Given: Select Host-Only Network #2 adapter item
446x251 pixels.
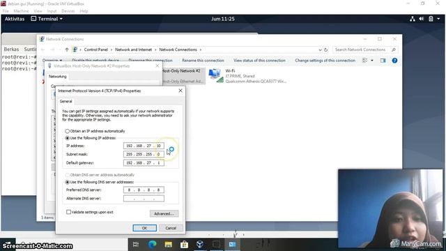Looking at the screenshot, I should coord(183,76).
